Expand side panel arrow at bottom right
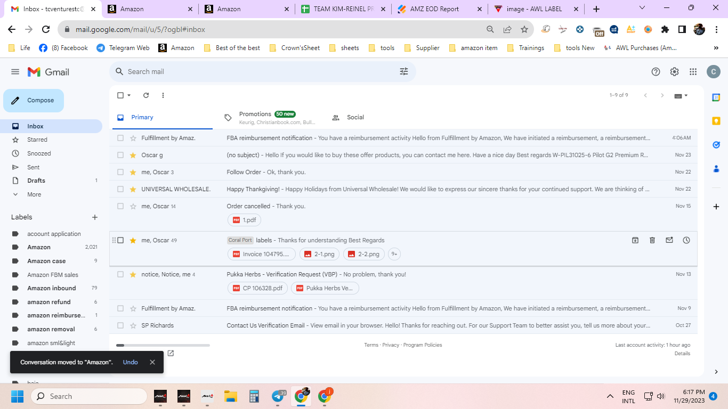Viewport: 728px width, 409px height. [x=716, y=372]
